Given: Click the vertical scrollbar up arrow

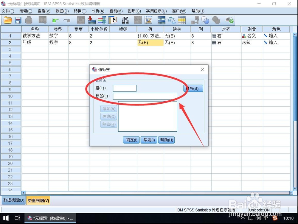Looking at the screenshot, I should pyautogui.click(x=295, y=35).
